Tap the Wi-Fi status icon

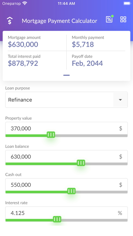[x=25, y=3]
